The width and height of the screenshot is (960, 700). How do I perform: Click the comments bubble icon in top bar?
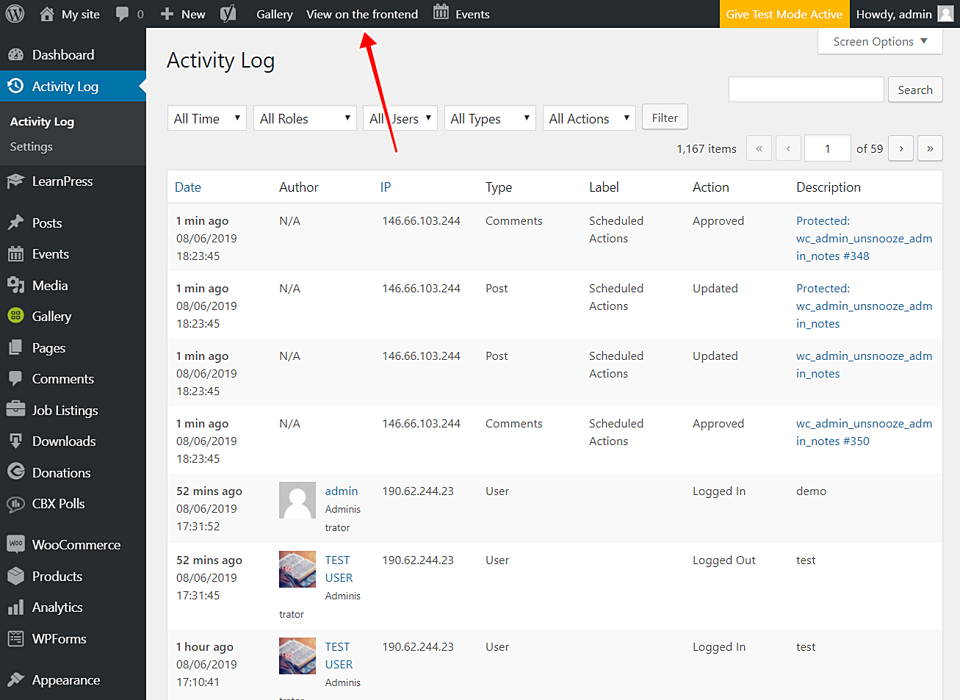coord(123,14)
